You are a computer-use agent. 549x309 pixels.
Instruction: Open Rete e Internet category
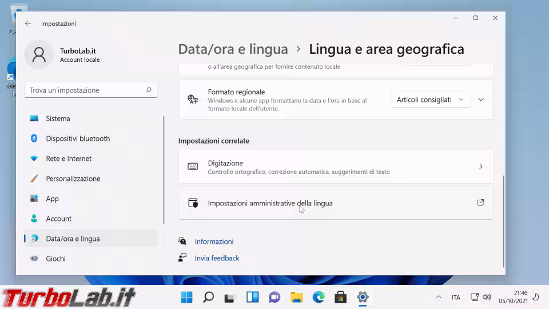pos(91,159)
